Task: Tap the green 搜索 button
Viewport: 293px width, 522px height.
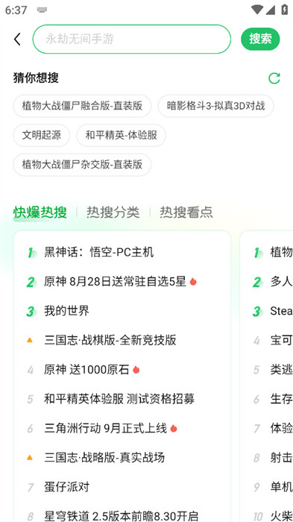Action: [260, 39]
